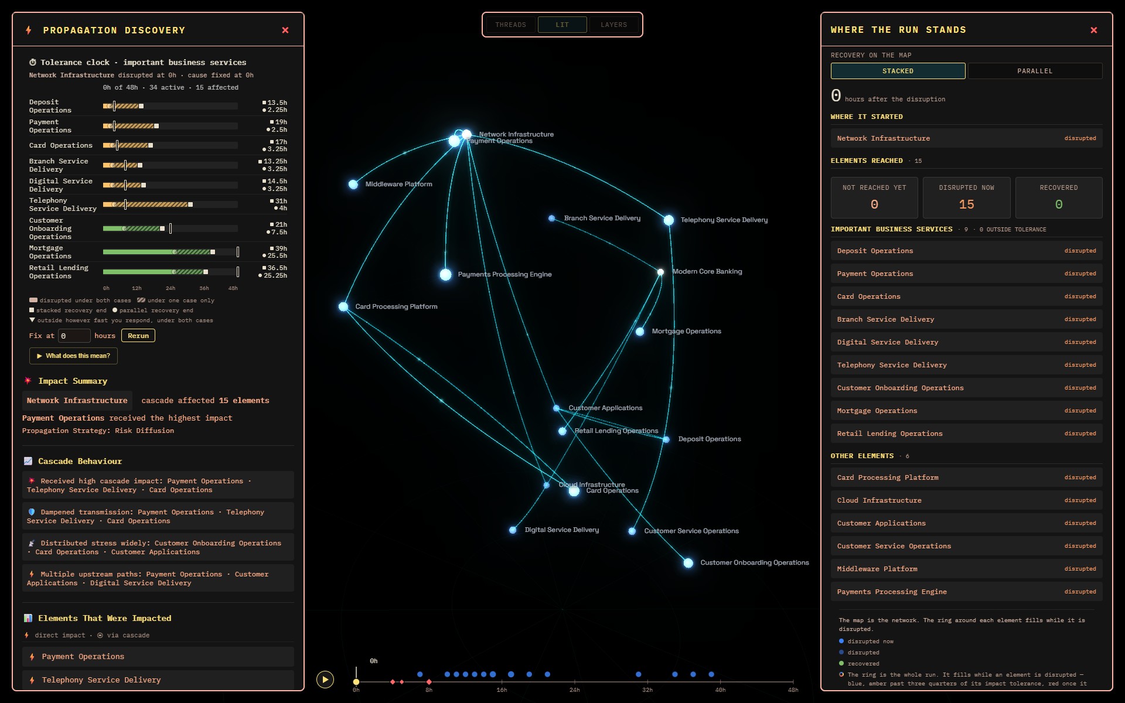Click the Fix at hours input field

click(x=74, y=336)
